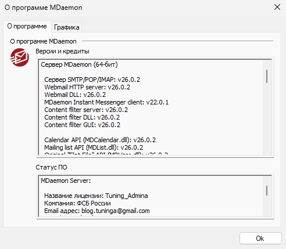Click the software status scrollbar thumb

pos(267,191)
